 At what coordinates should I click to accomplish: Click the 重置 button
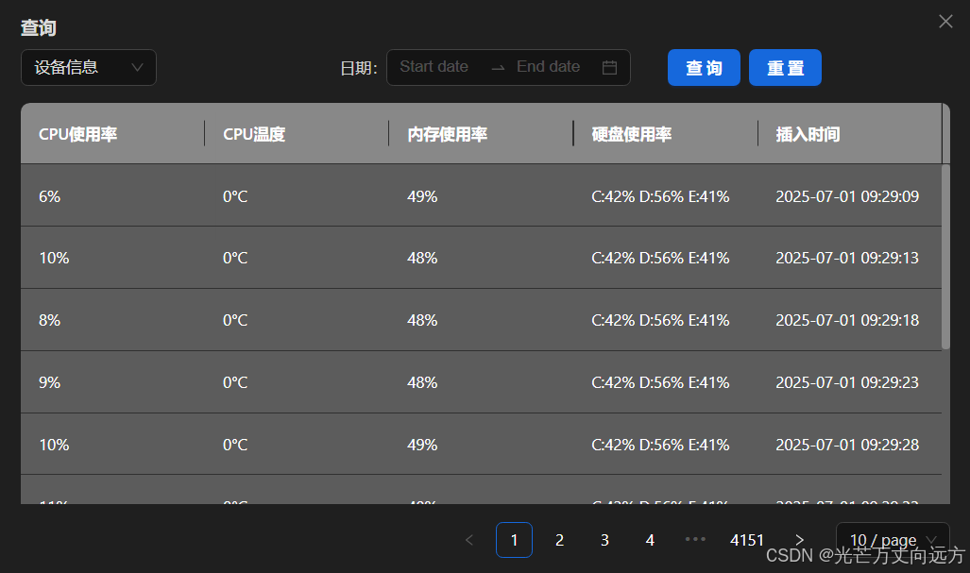[x=785, y=67]
